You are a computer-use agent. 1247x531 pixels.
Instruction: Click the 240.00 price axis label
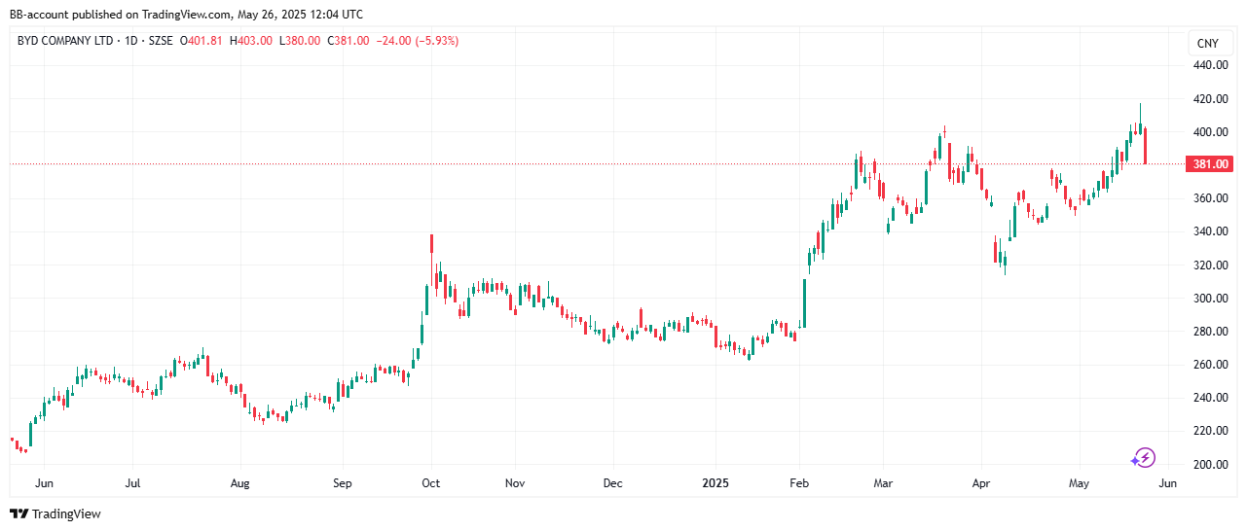coord(1213,398)
